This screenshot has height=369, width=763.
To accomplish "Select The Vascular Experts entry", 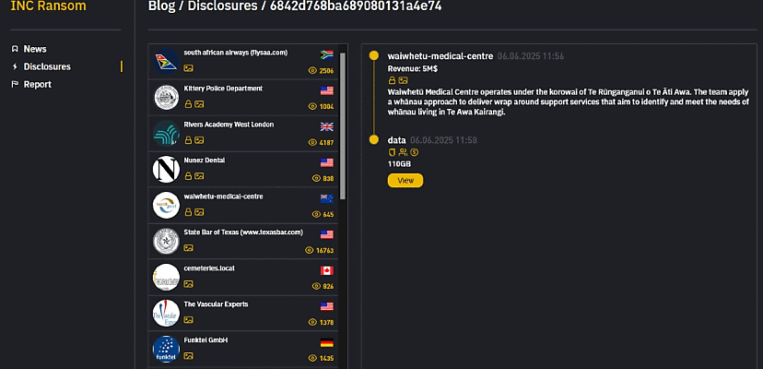I will (x=243, y=313).
